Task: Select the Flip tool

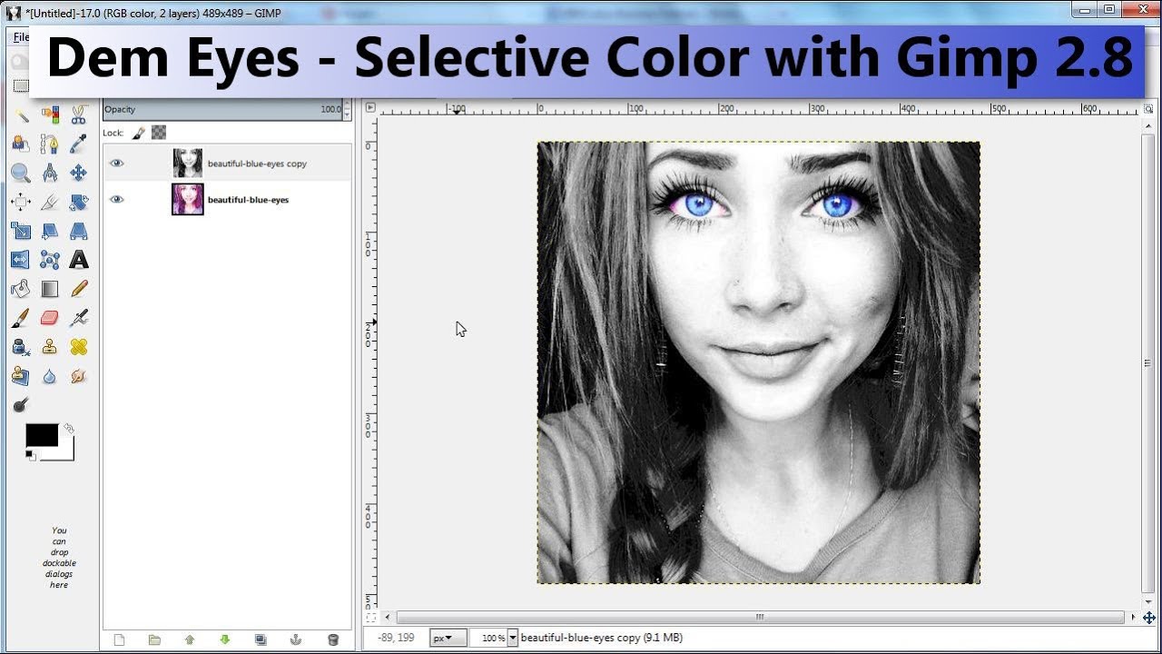Action: (x=21, y=260)
